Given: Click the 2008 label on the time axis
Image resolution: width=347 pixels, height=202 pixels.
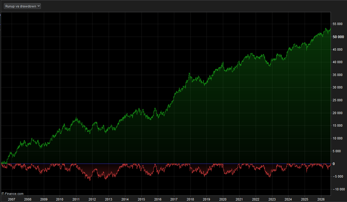Looking at the screenshot, I should 28,199.
